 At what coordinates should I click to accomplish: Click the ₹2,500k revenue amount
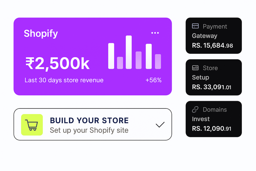[57, 63]
